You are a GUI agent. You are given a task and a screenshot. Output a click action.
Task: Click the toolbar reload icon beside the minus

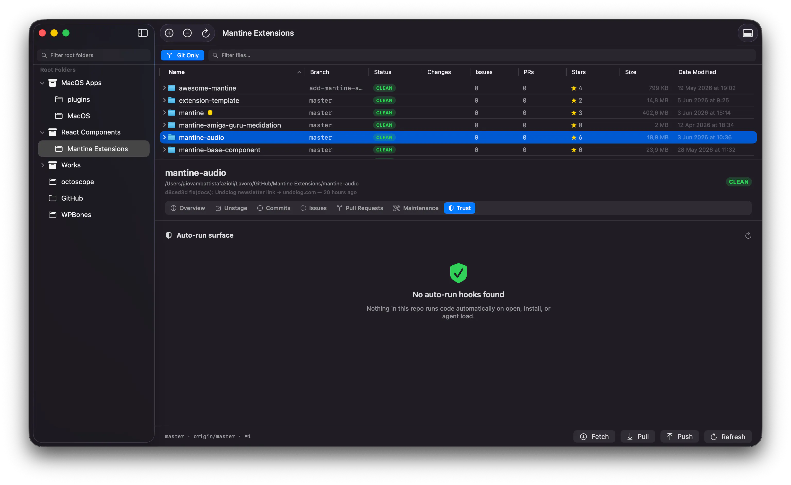[205, 33]
